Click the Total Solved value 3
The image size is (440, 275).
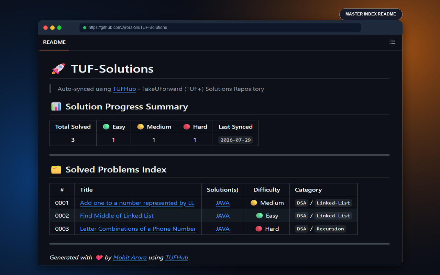[x=73, y=140]
